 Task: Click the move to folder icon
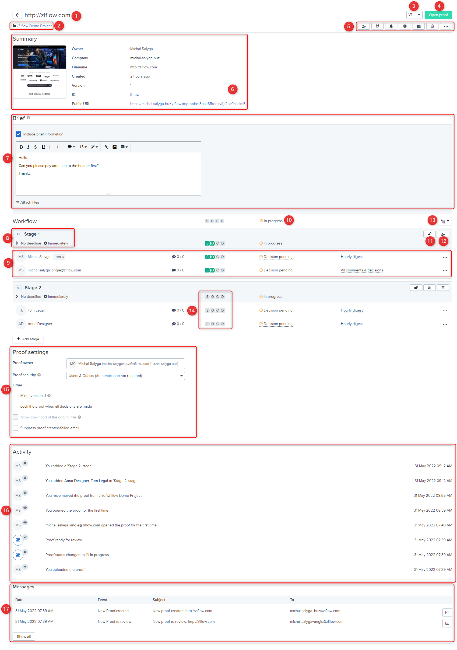pyautogui.click(x=418, y=26)
